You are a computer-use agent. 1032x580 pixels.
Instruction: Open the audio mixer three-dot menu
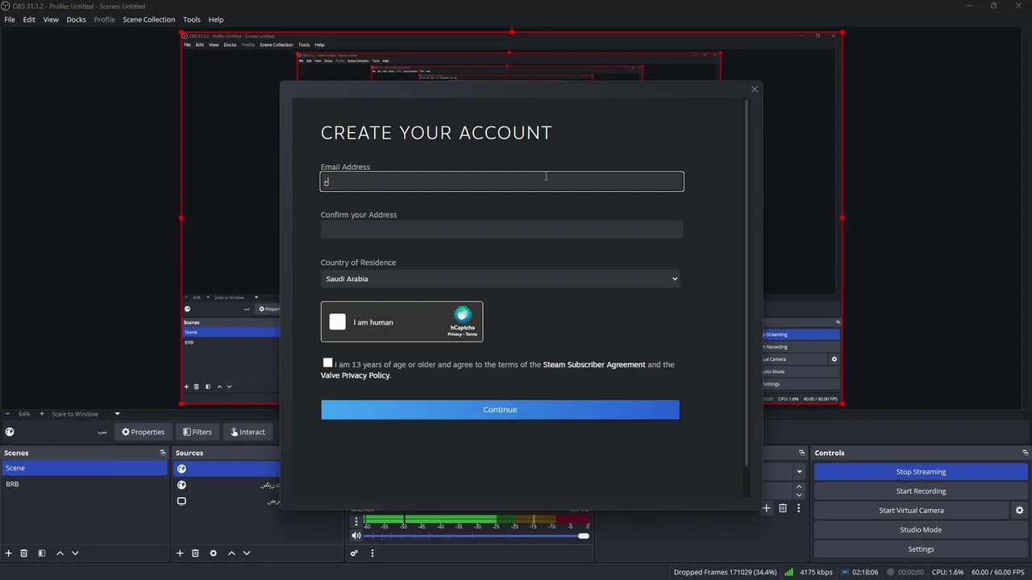point(372,553)
